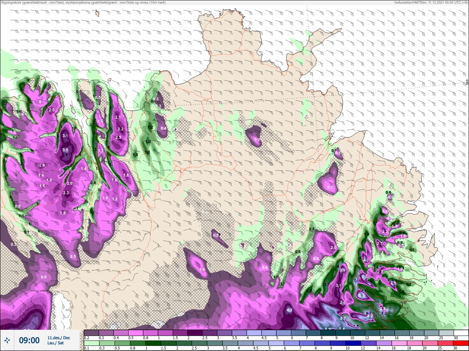
Task: Click the "7.2" precipitation value on map
Action: [384, 313]
